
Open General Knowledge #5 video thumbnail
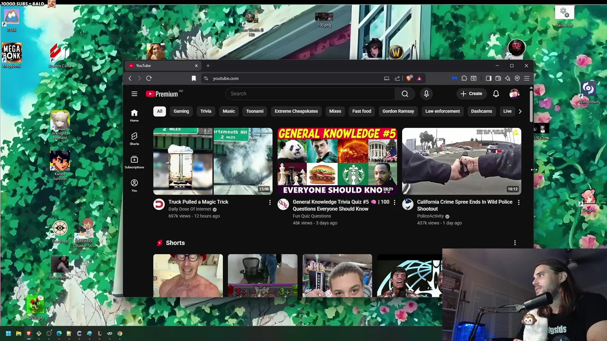337,161
